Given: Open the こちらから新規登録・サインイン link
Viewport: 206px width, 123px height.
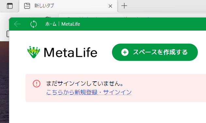Looking at the screenshot, I should pos(89,92).
